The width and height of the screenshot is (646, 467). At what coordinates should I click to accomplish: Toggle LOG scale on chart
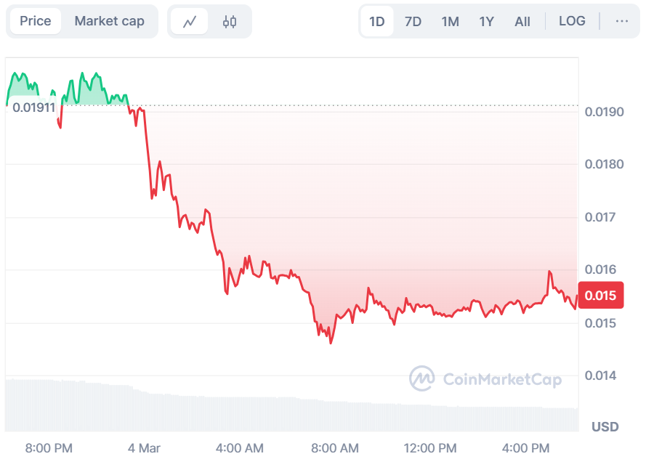572,21
